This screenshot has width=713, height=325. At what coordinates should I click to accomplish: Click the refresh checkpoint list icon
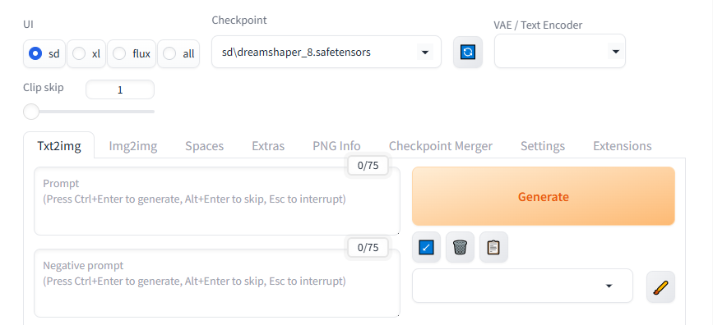pos(467,53)
